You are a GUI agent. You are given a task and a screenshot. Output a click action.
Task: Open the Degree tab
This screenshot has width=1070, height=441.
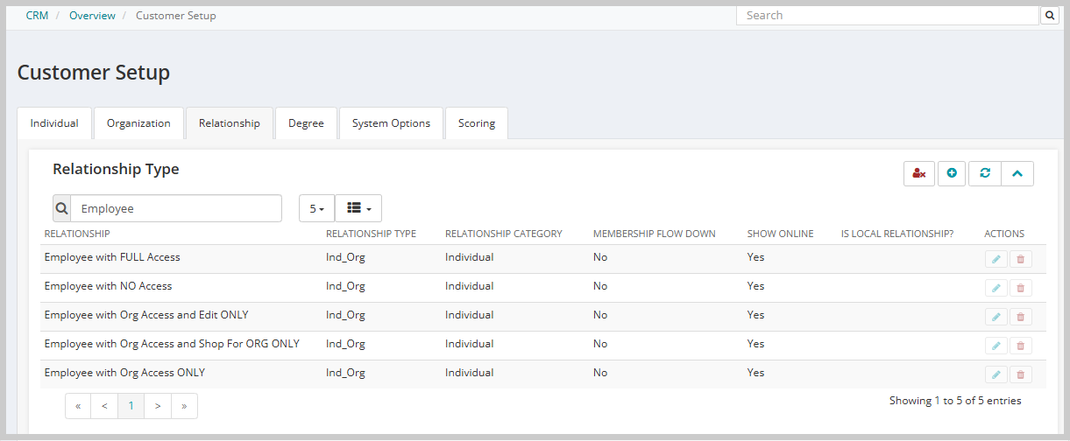(x=306, y=123)
